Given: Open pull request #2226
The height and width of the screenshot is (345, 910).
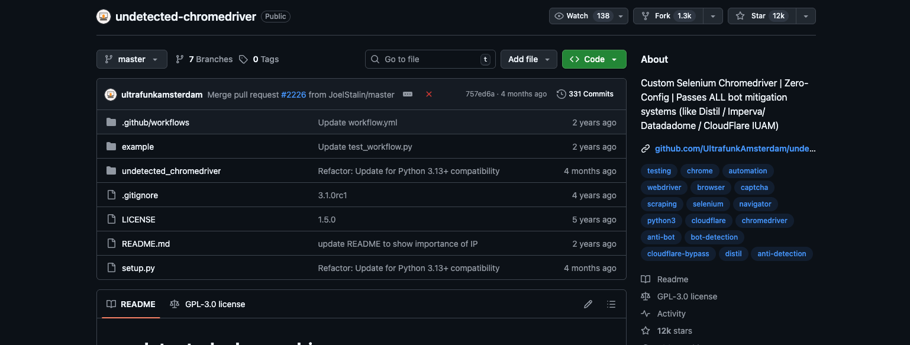Looking at the screenshot, I should click(x=293, y=93).
